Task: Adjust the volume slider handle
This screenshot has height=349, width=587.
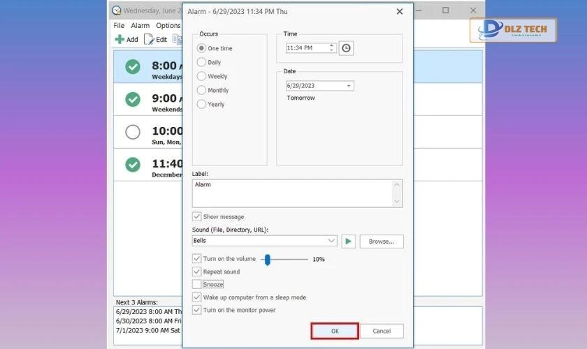Action: [267, 259]
